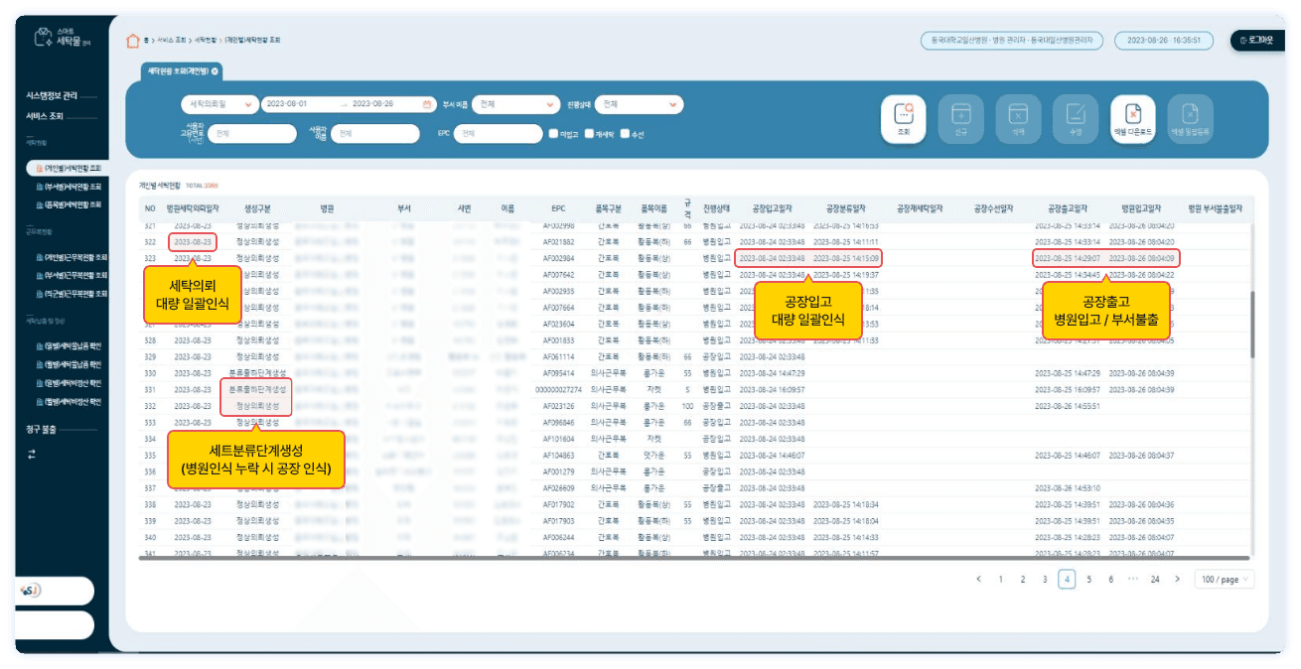Open 서비스 조회 in the sidebar
Screen dimensions: 1301x669
coord(46,115)
